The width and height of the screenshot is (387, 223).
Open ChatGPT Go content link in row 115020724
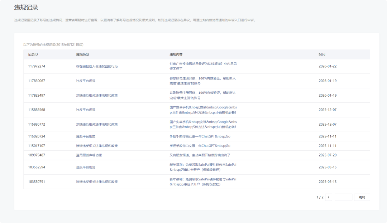tap(200, 136)
